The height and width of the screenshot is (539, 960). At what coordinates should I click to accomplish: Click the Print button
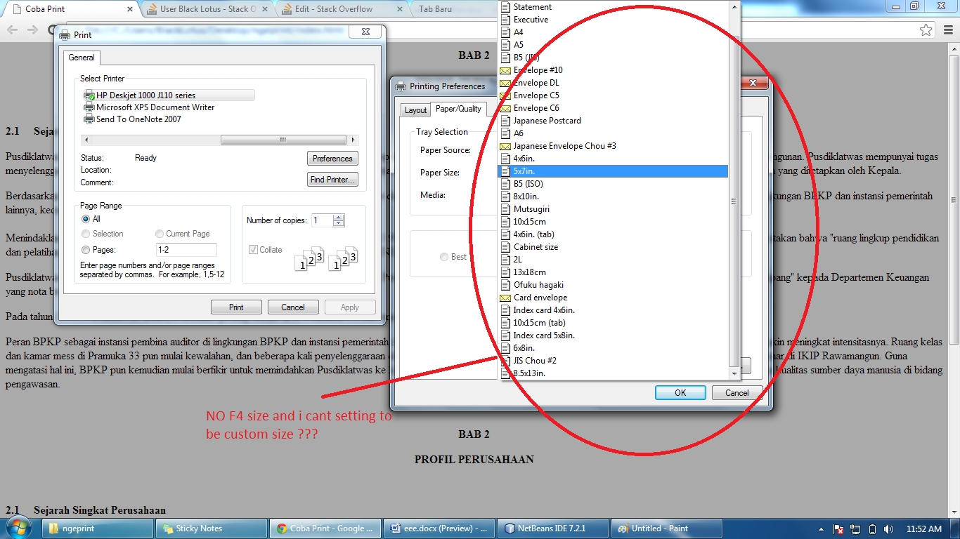pos(236,307)
